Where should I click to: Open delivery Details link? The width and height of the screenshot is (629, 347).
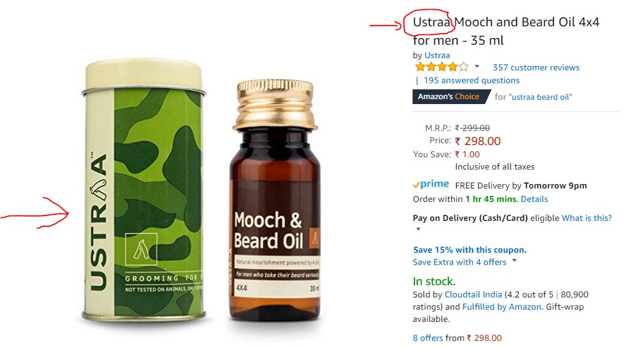(x=535, y=199)
